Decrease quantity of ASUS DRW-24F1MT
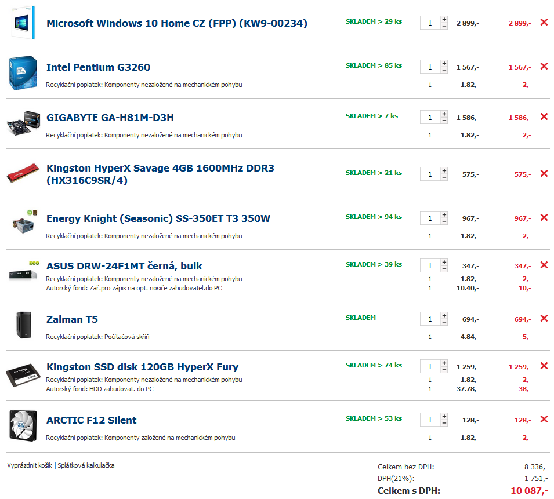Screen dimensions: 554x499 [x=444, y=269]
